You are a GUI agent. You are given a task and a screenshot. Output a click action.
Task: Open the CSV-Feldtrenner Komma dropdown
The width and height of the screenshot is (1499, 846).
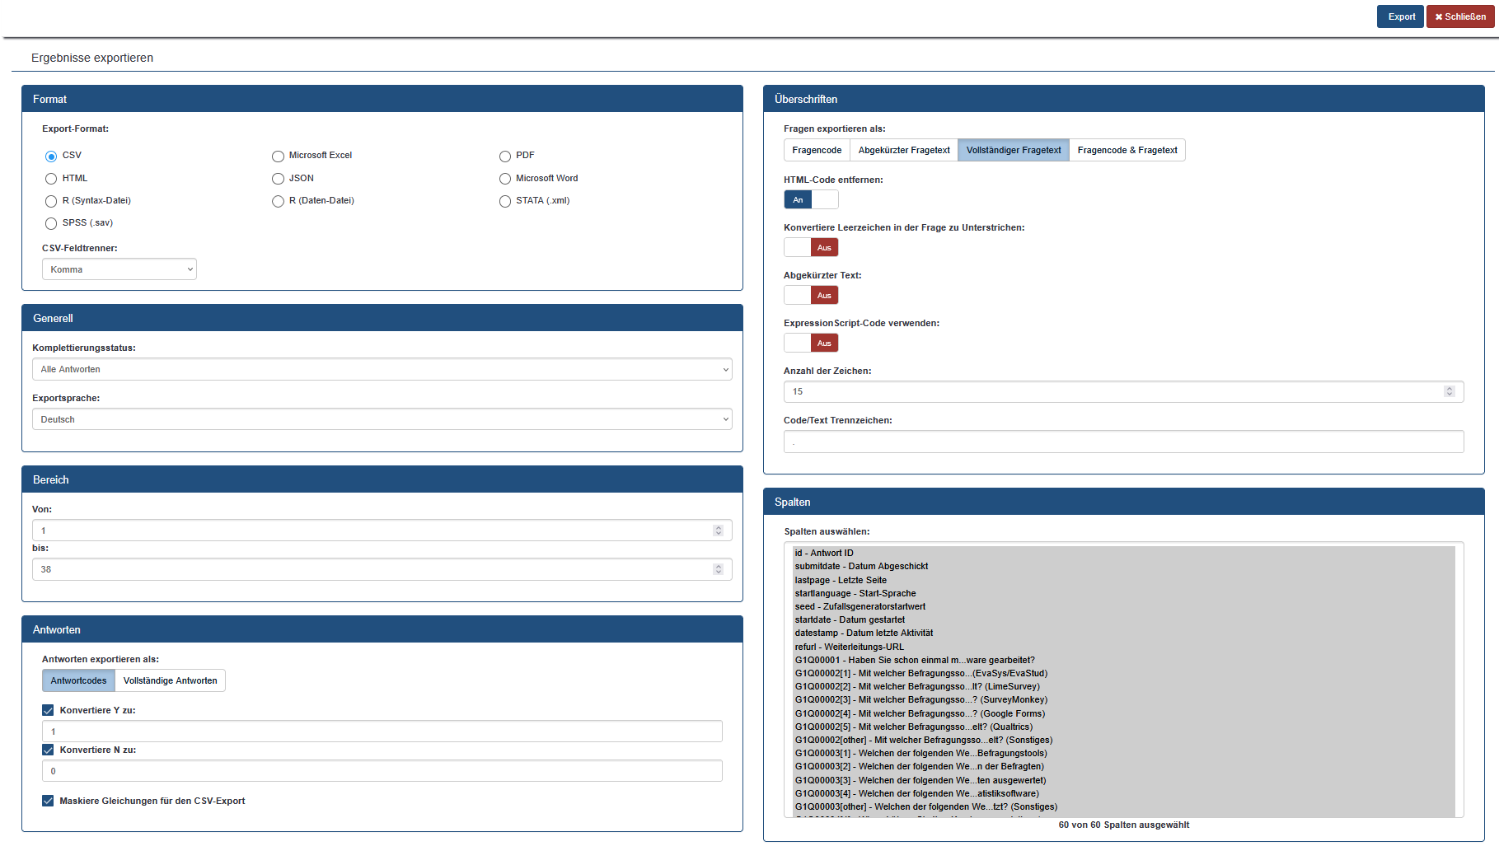[119, 269]
